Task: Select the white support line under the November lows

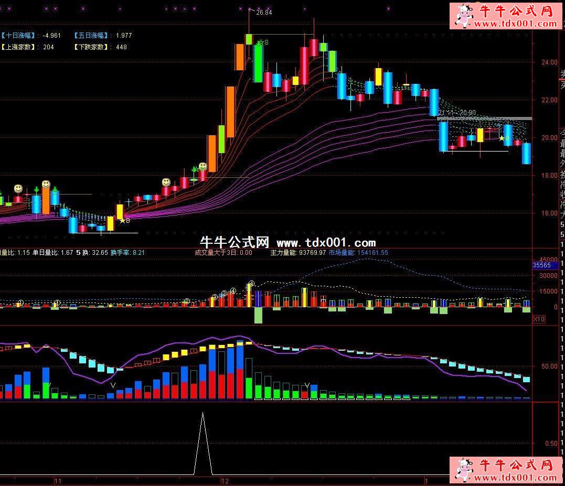Action: pos(105,233)
